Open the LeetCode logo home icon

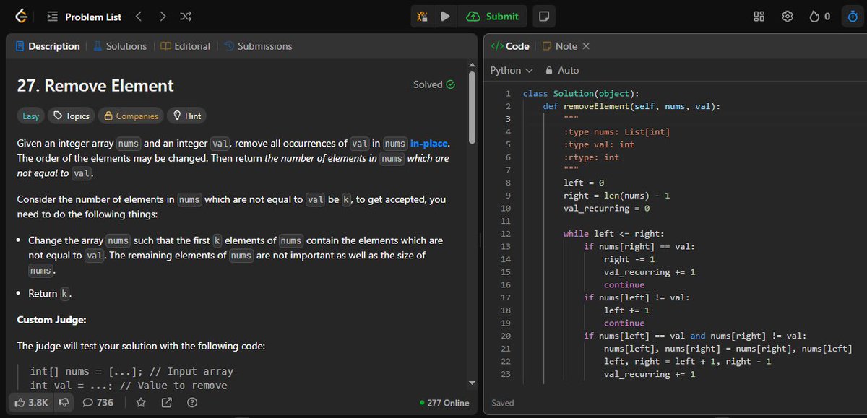pyautogui.click(x=22, y=16)
